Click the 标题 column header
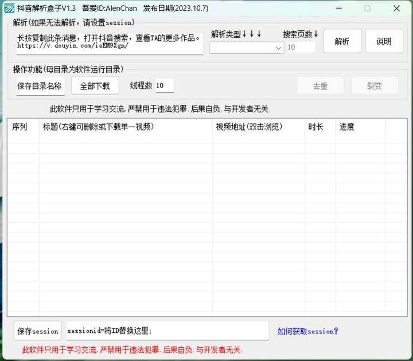 click(x=126, y=127)
